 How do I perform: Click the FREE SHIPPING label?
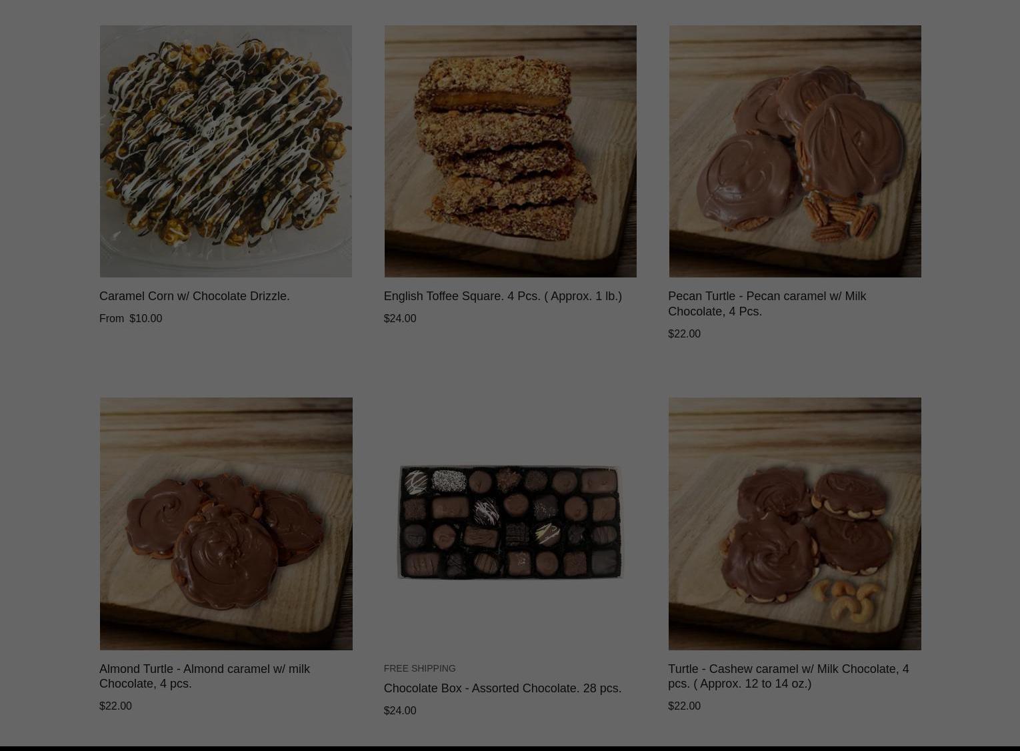(x=420, y=668)
